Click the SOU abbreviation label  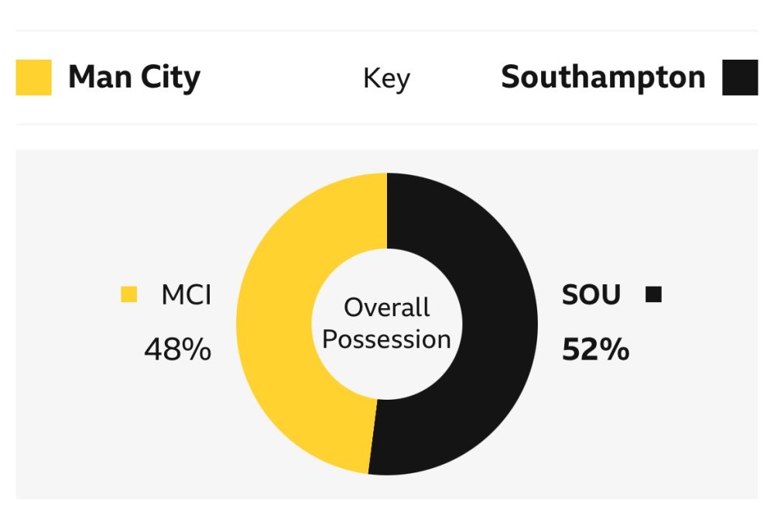click(591, 294)
